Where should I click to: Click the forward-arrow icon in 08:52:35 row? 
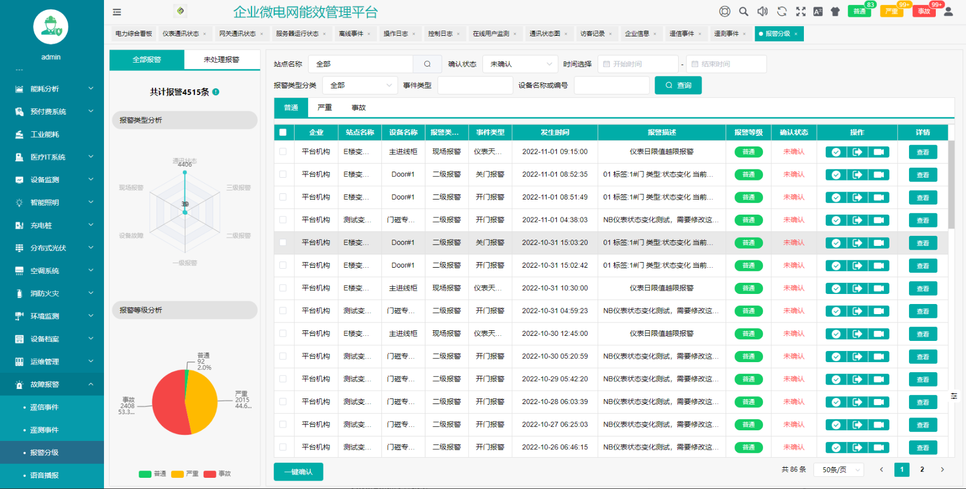coord(858,175)
